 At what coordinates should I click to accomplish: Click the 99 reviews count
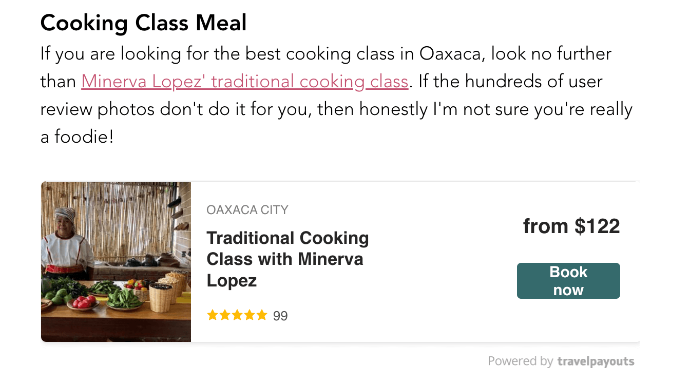pyautogui.click(x=280, y=316)
